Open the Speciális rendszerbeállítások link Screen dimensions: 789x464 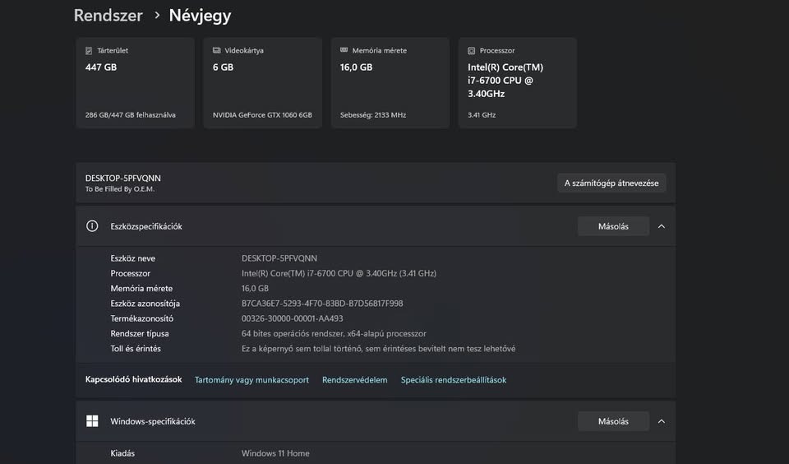click(453, 380)
